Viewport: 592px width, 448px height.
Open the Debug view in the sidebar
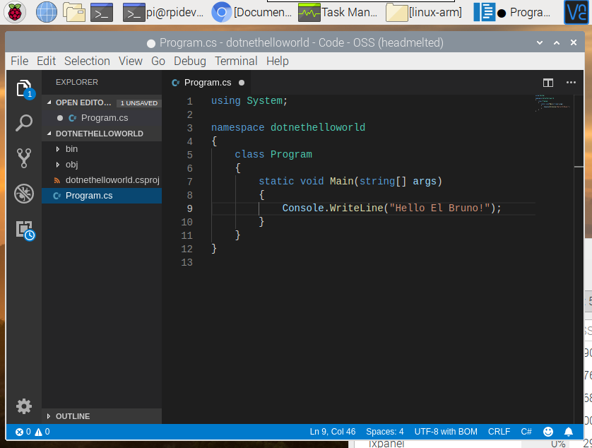[x=24, y=193]
